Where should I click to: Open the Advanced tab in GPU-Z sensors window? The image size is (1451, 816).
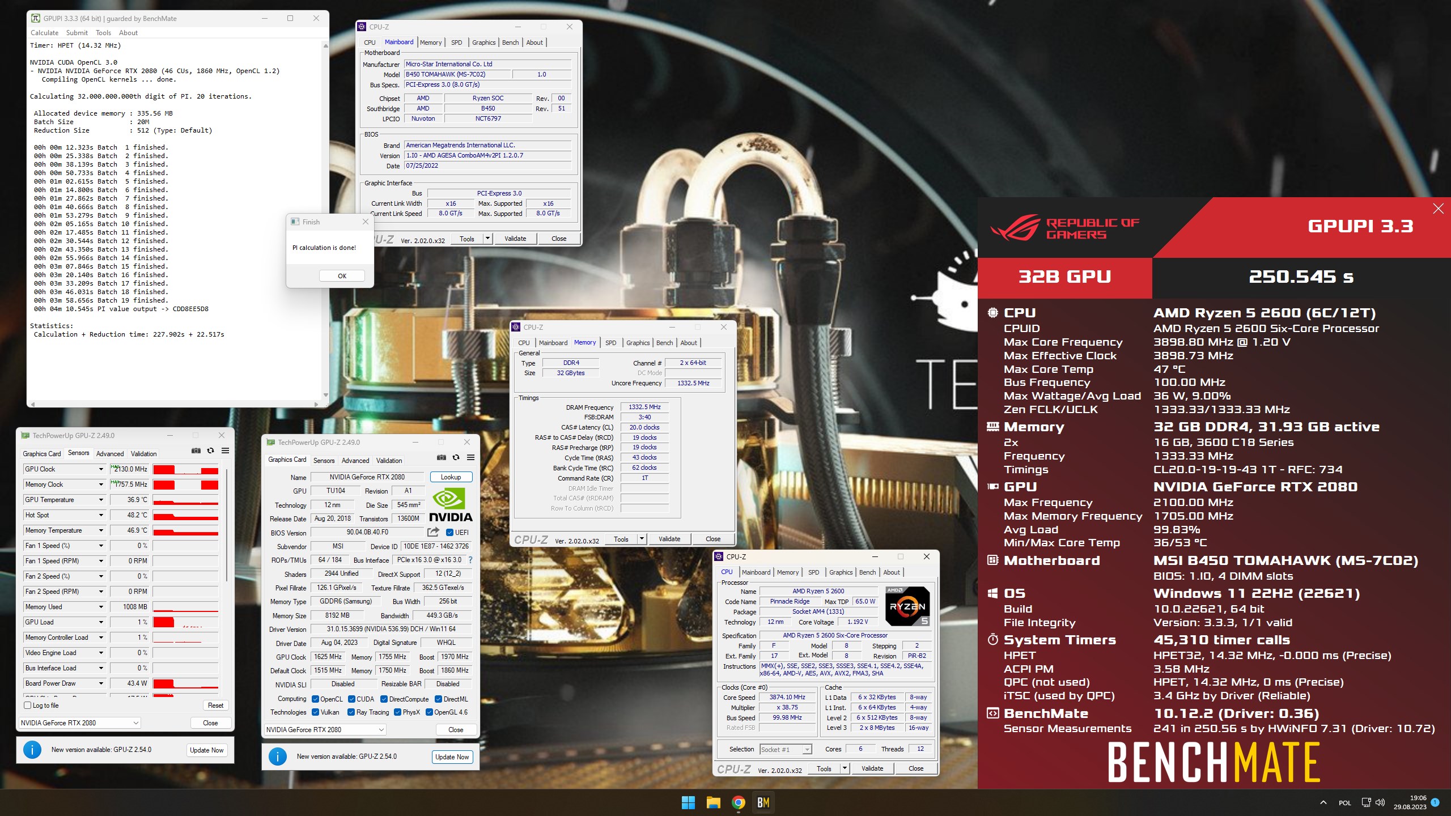(x=110, y=453)
